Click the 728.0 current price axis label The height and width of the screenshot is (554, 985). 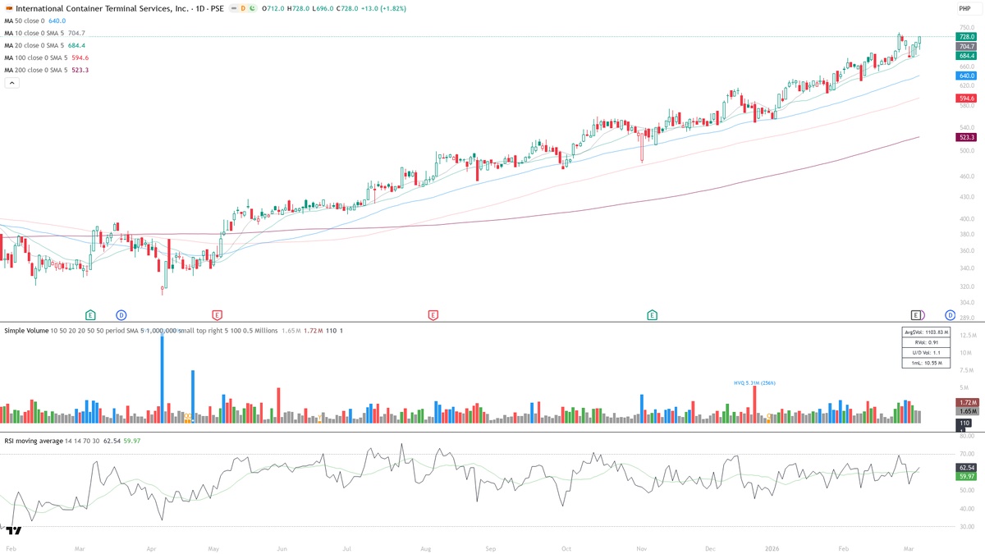pyautogui.click(x=966, y=37)
